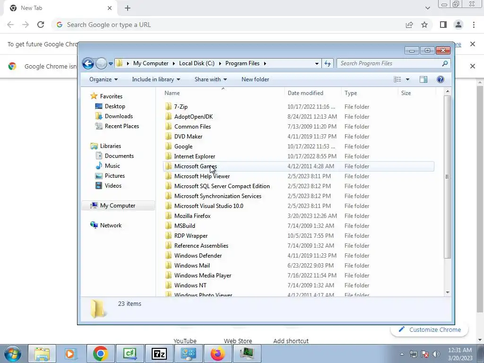This screenshot has height=363, width=484.
Task: Bookmark this tab with the star icon
Action: [x=424, y=25]
